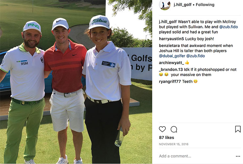Open the November 15, 2016 timestamp link
Viewport: 243px width, 164px height.
tap(174, 144)
